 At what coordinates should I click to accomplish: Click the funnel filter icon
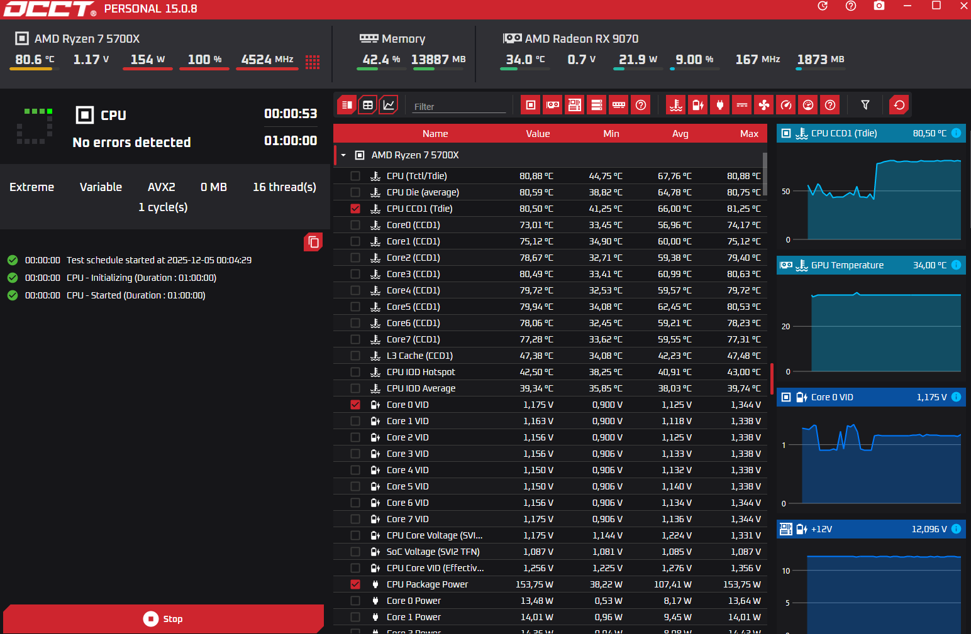tap(865, 105)
